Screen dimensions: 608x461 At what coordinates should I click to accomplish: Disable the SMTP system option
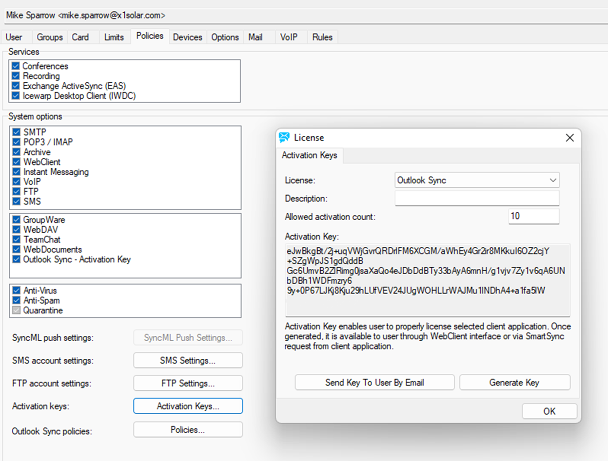click(x=17, y=132)
